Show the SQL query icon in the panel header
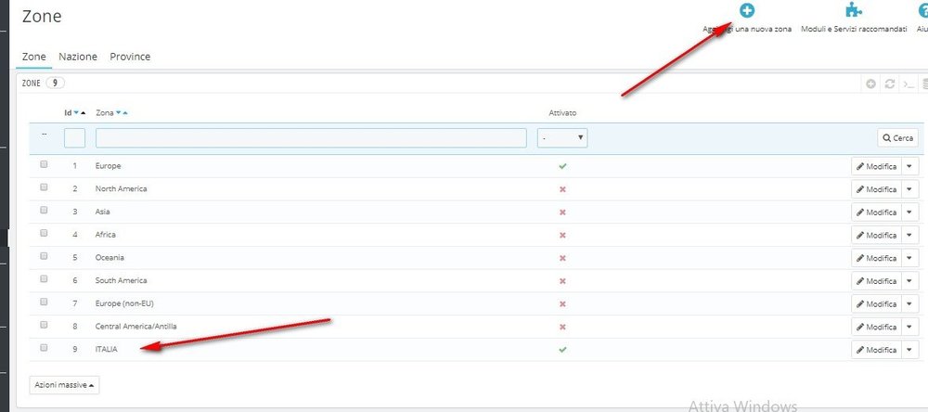 coord(909,84)
